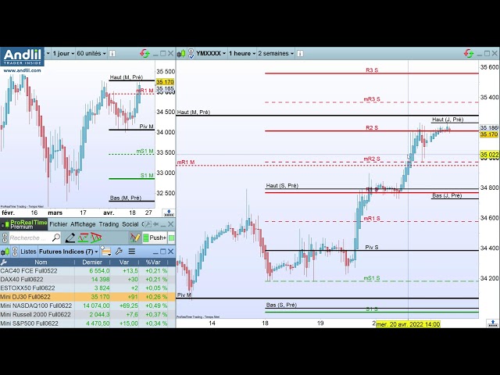Click the S1 M support line label in daily chart
This screenshot has height=375, width=500.
147,175
